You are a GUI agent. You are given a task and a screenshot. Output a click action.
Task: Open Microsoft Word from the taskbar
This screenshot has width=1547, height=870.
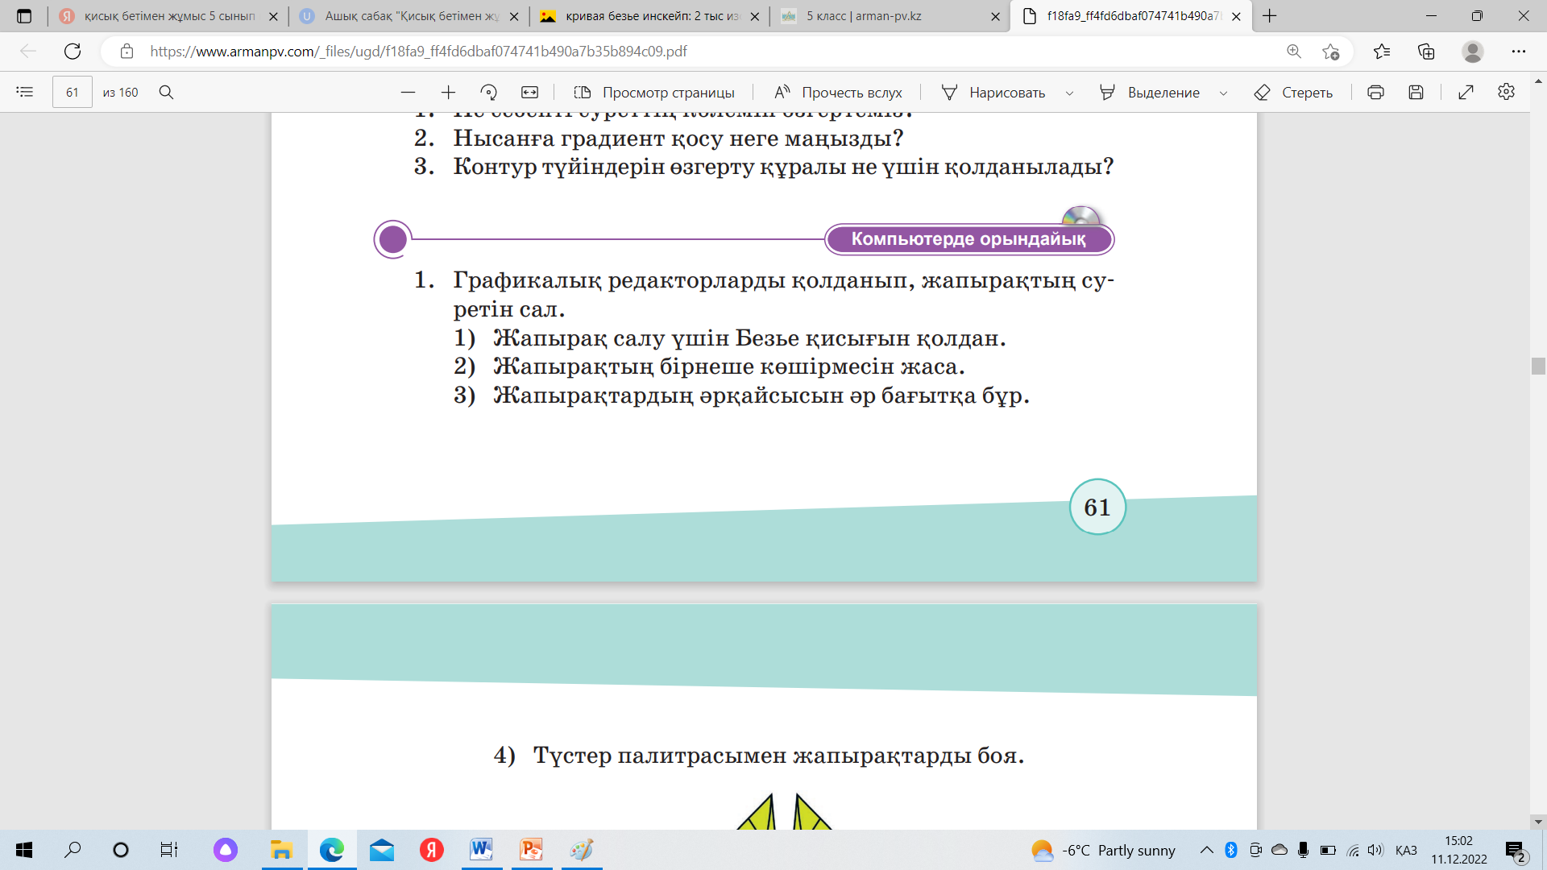coord(481,850)
